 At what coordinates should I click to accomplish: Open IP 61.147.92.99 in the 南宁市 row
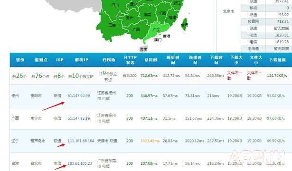79,118
